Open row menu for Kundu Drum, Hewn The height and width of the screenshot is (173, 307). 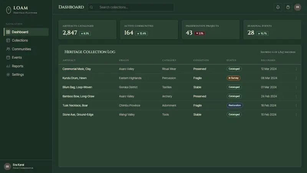[x=296, y=78]
